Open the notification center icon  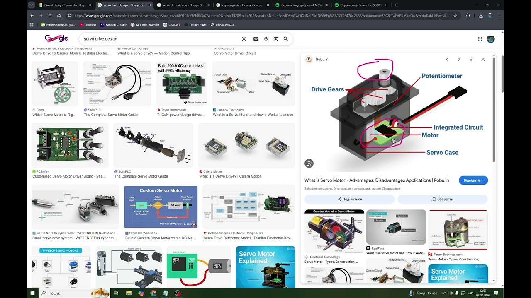(x=497, y=293)
